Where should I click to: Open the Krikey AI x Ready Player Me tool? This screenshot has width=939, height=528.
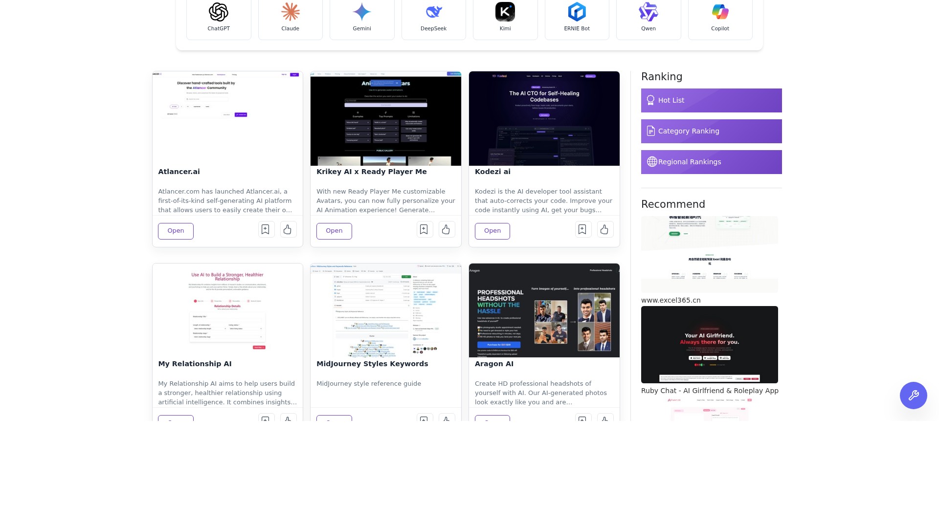click(x=334, y=231)
